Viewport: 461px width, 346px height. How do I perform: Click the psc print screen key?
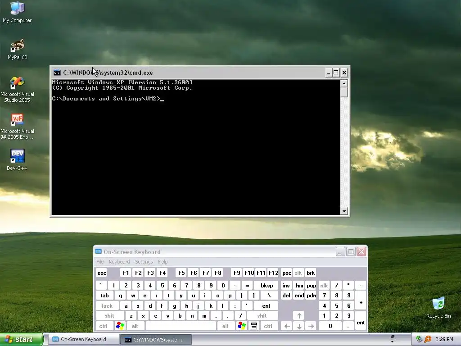(287, 273)
